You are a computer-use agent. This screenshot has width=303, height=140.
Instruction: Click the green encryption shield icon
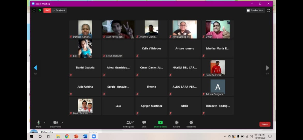click(40, 10)
